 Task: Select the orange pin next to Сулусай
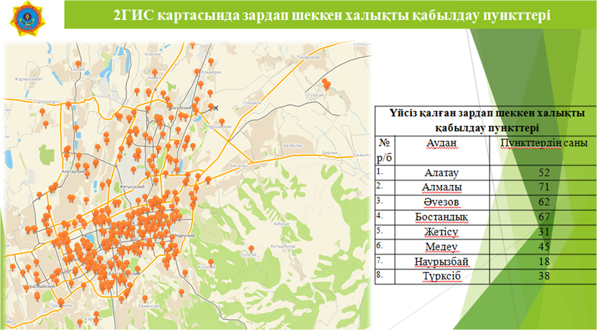tap(251, 249)
